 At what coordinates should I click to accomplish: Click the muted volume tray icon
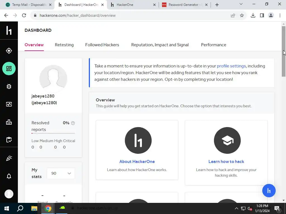(x=250, y=208)
